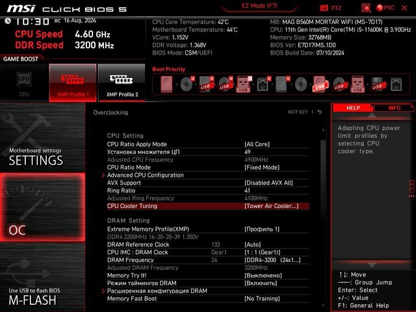
Task: Select the UEFI USB key boot device
Action: coord(244,84)
